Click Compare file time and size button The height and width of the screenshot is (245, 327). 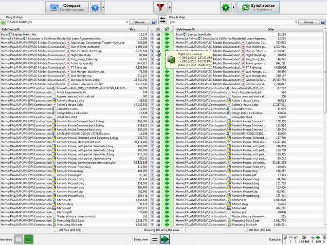coord(67,8)
